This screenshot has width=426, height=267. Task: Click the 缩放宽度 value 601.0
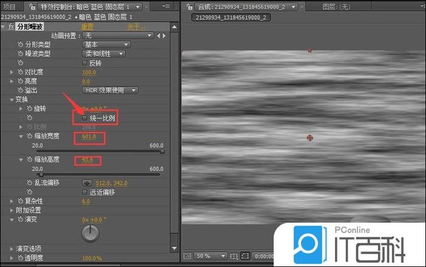[x=89, y=137]
